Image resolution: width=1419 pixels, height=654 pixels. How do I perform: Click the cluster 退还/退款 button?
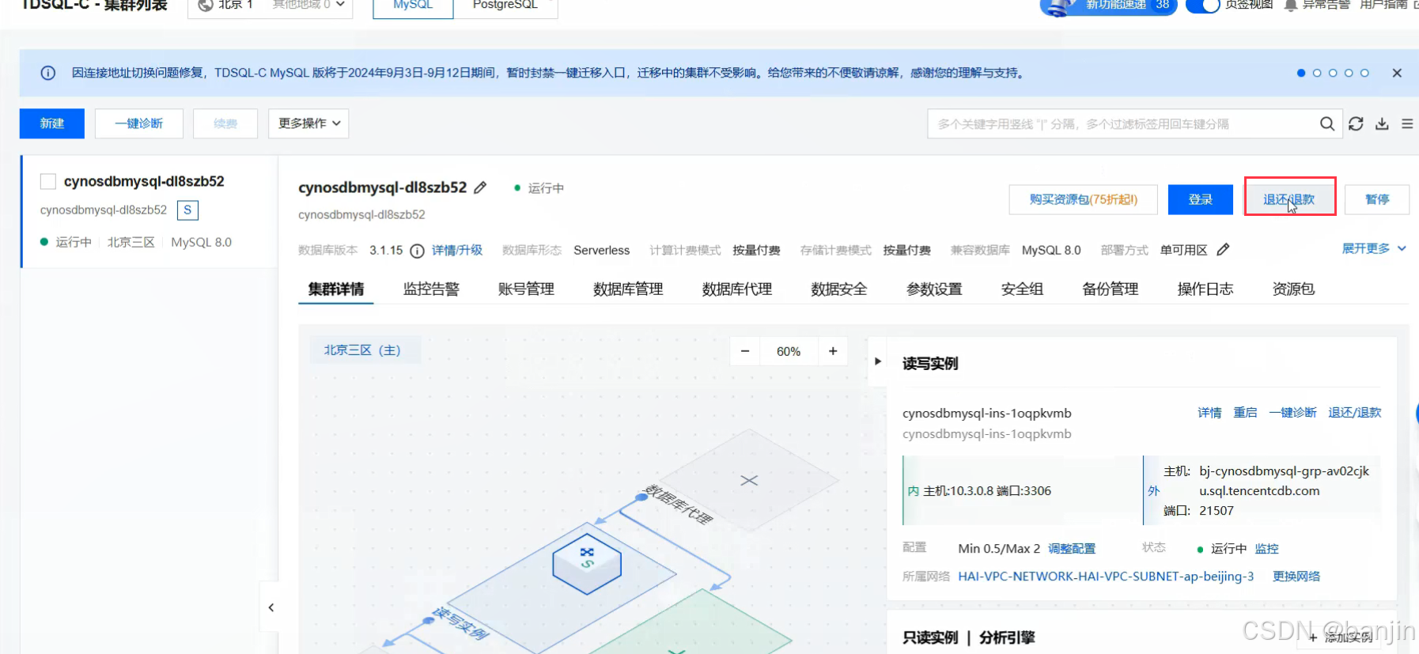(1289, 199)
